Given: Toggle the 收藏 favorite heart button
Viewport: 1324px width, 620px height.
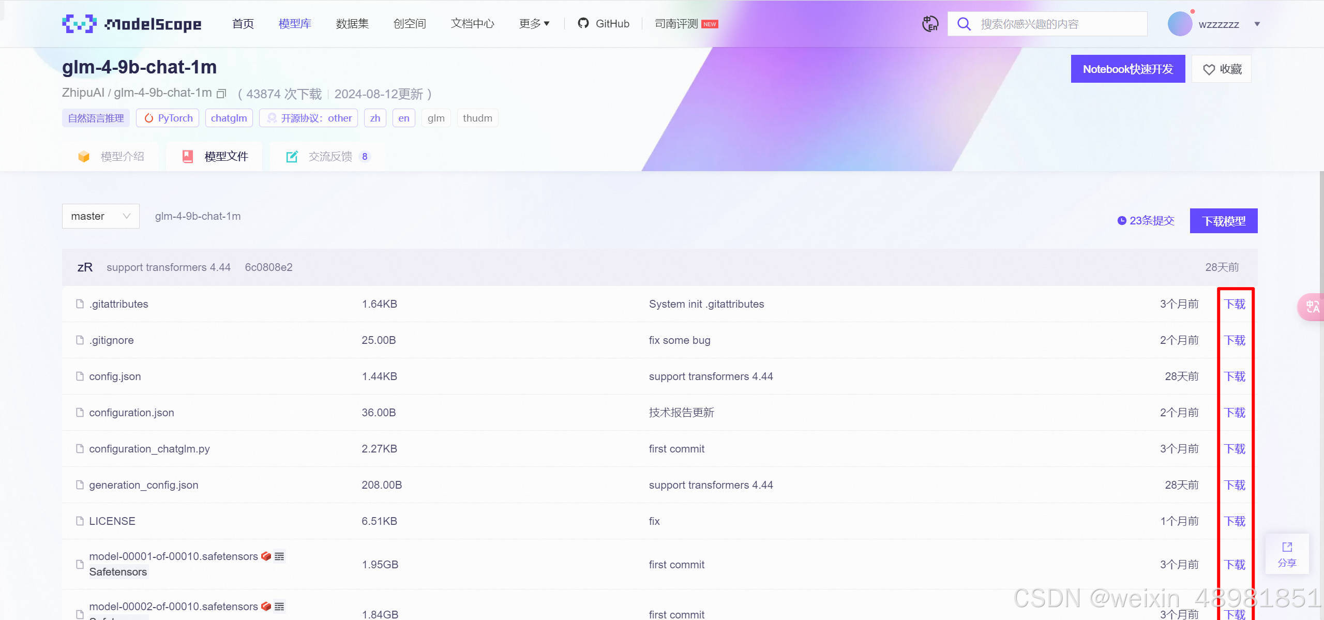Looking at the screenshot, I should [x=1221, y=69].
